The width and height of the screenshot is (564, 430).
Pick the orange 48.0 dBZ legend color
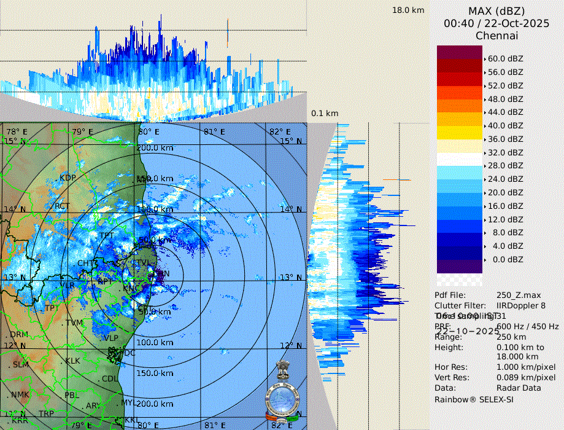point(460,99)
